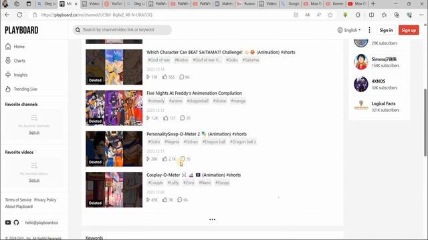Go back to the previous page
428x240 pixels.
tap(7, 15)
